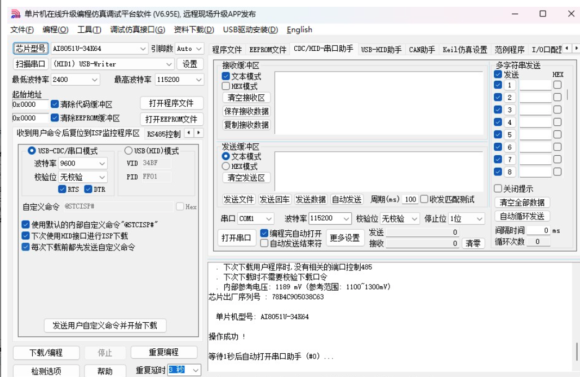Click the 打开程序文件 button
The image size is (580, 377).
click(171, 103)
